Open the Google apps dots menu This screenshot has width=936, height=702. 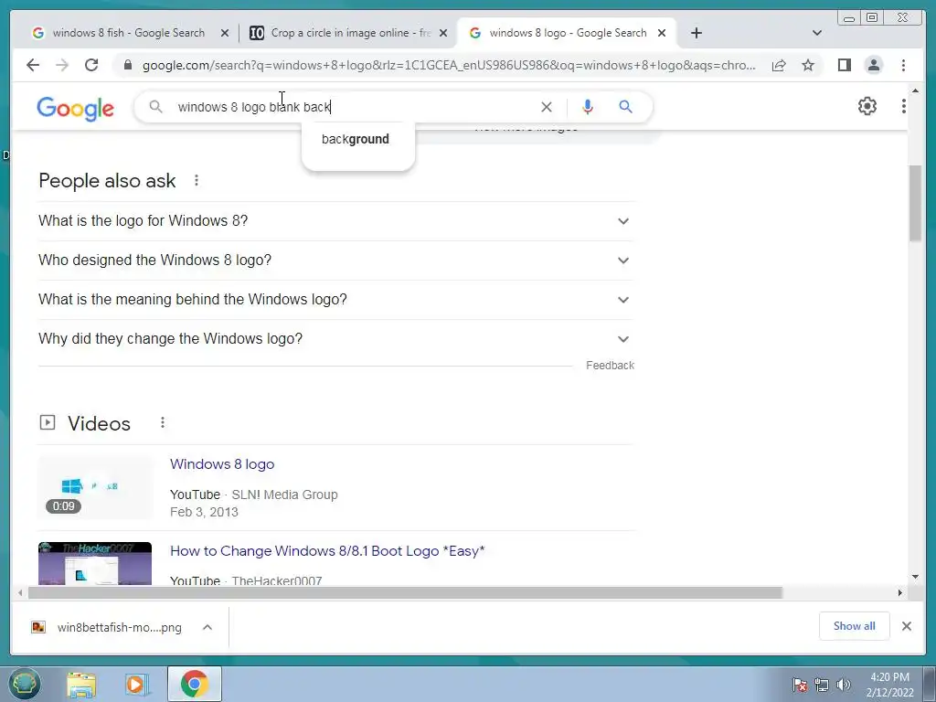(x=904, y=106)
